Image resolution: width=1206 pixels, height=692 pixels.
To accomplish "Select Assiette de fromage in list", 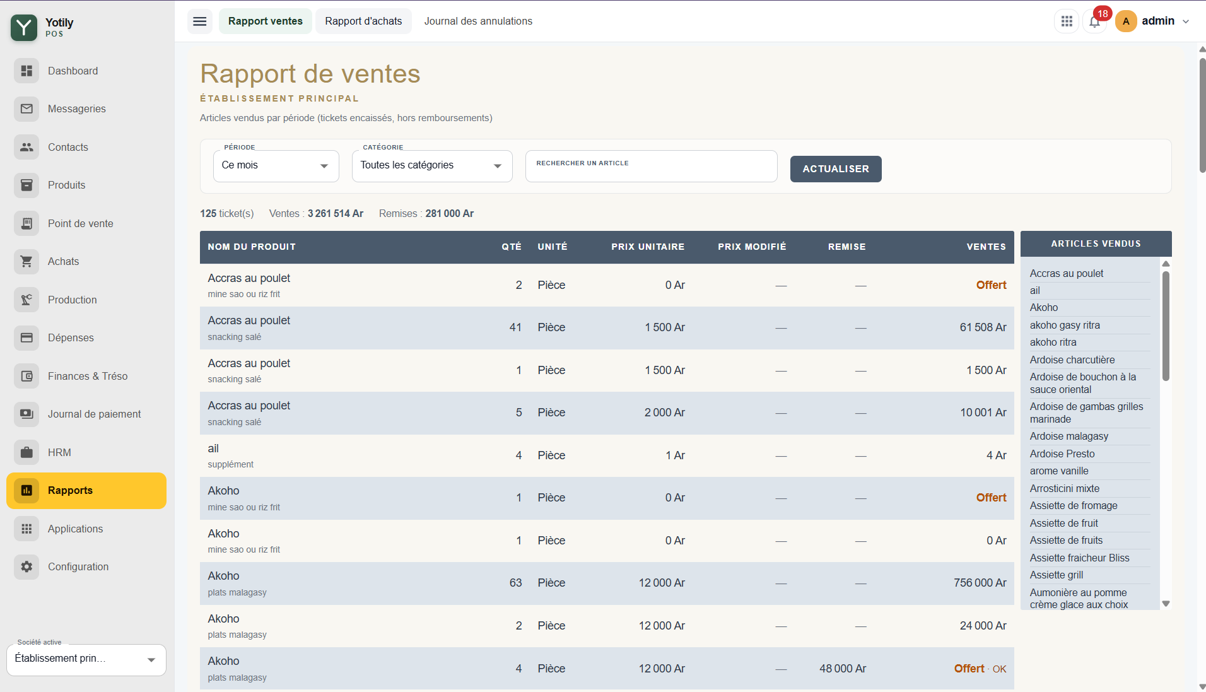I will 1074,506.
